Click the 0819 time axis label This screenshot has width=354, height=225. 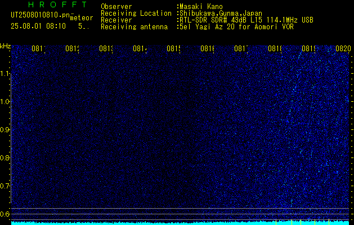click(308, 48)
